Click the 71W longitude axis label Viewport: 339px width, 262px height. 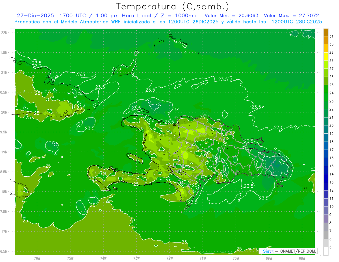point(203,258)
